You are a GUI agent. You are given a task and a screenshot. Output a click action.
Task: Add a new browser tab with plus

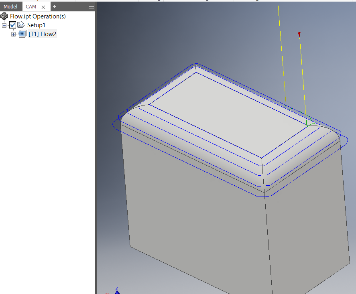55,6
